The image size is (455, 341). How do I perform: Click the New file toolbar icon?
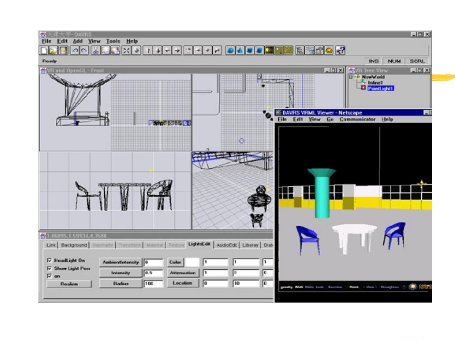44,50
